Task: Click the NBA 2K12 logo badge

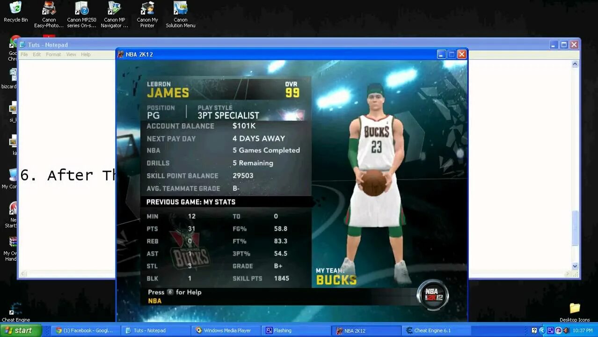Action: [x=432, y=295]
